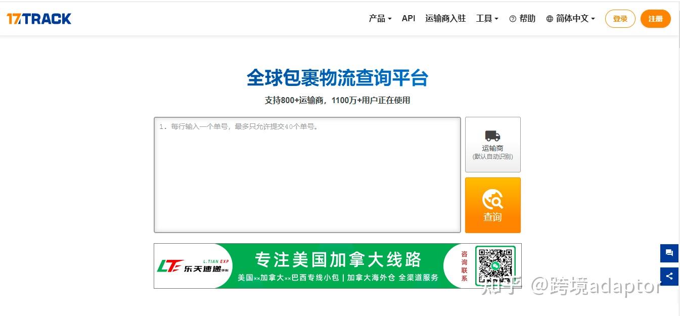
Task: Click the globe language icon
Action: (x=549, y=18)
